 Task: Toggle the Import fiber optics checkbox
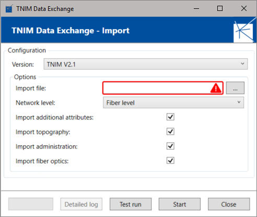170,160
